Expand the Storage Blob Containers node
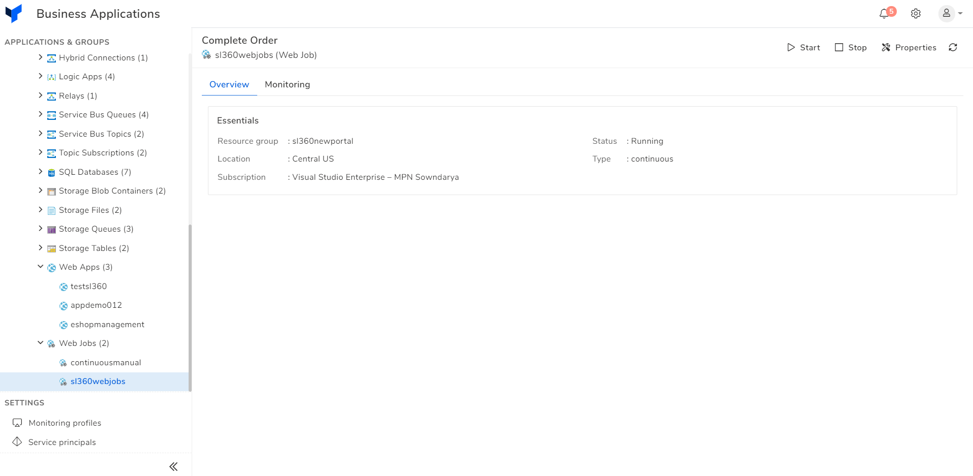The height and width of the screenshot is (476, 973). [x=41, y=191]
